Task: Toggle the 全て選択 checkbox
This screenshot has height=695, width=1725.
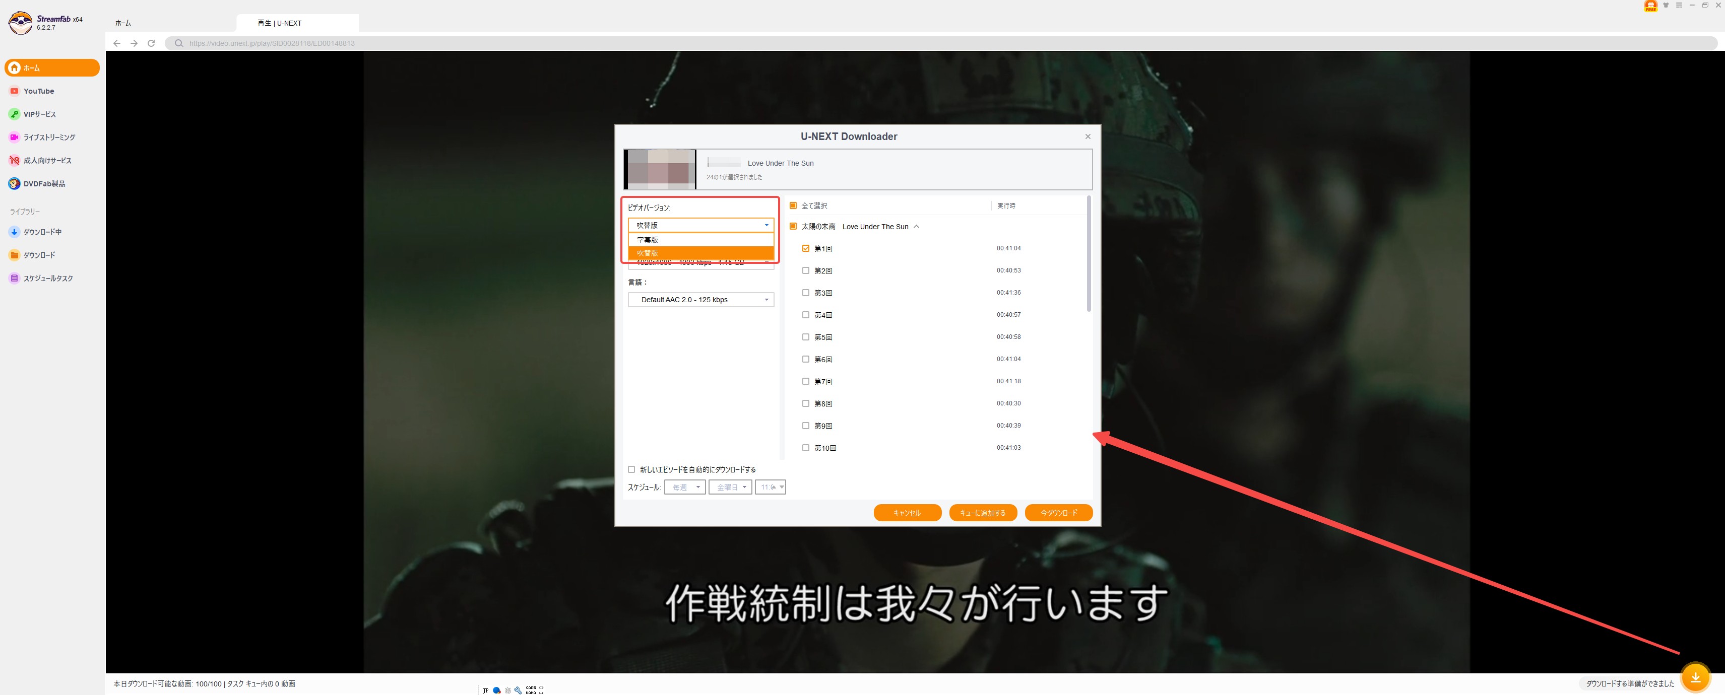Action: 793,205
